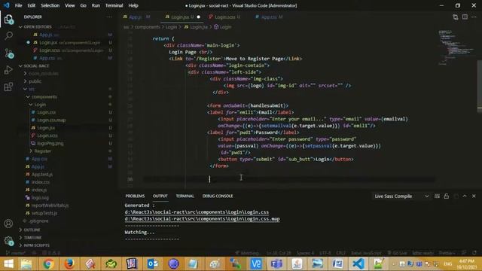Switch to the Output tab
The width and height of the screenshot is (482, 271).
(x=160, y=196)
